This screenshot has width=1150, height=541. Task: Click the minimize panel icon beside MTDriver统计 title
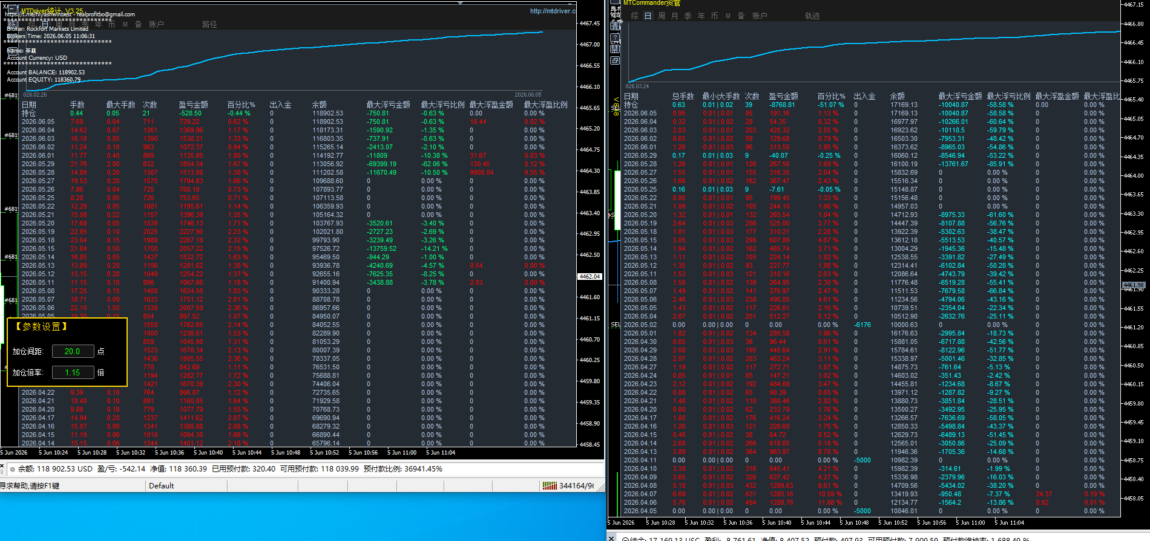pos(12,9)
